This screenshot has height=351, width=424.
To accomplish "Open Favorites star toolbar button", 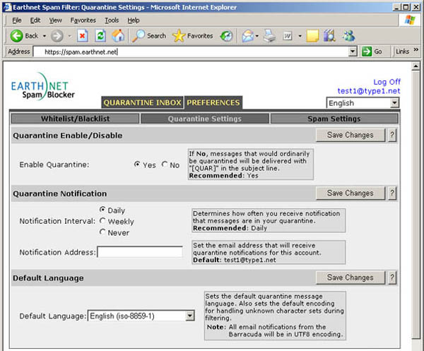I will click(x=192, y=36).
